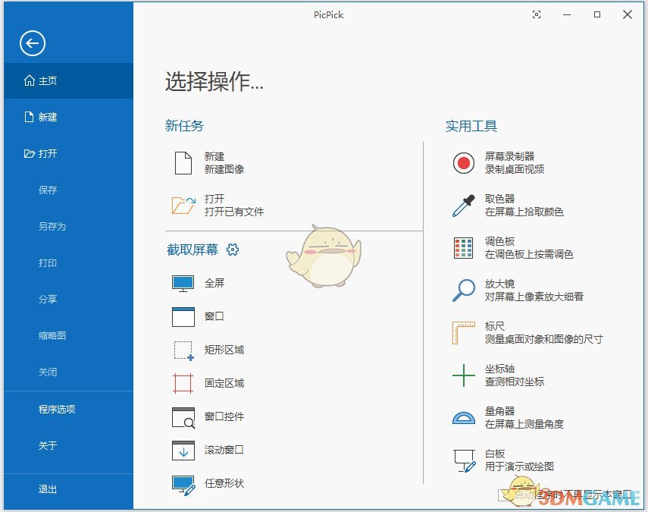Start the Screen Recorder (屏幕录制器) tool
Image resolution: width=648 pixels, height=512 pixels.
[463, 163]
